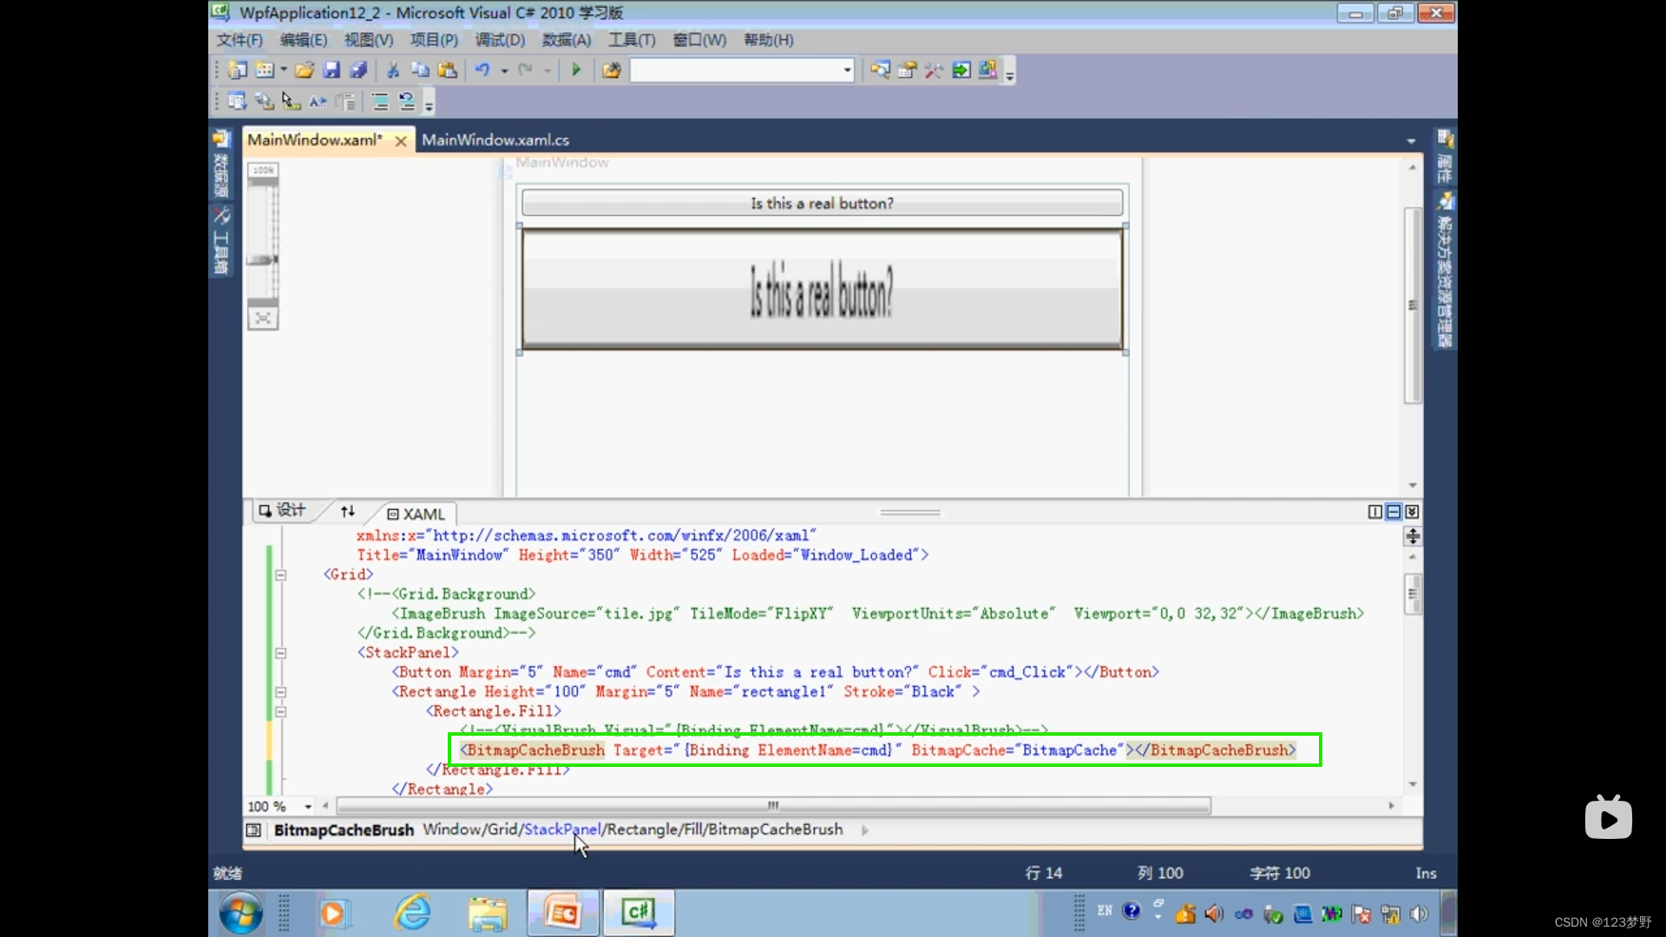1666x937 pixels.
Task: Open the Add New Item dropdown arrow
Action: coord(284,70)
